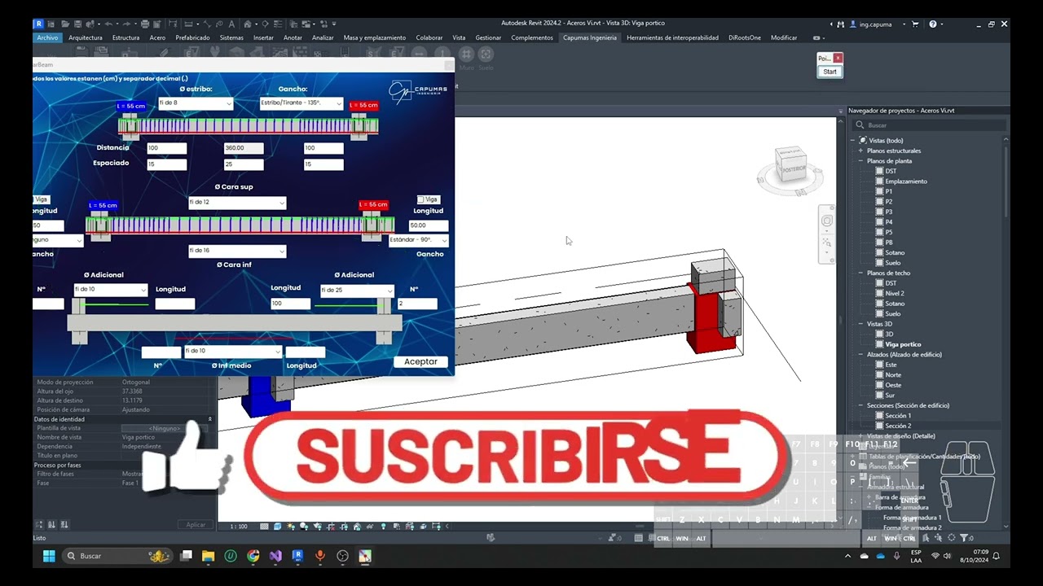Open Google Chrome from the taskbar
Image resolution: width=1043 pixels, height=586 pixels.
[x=253, y=556]
